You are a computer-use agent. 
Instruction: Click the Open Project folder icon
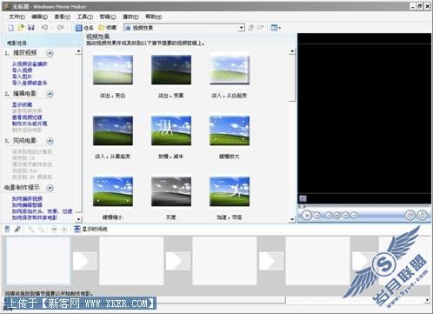pyautogui.click(x=21, y=28)
